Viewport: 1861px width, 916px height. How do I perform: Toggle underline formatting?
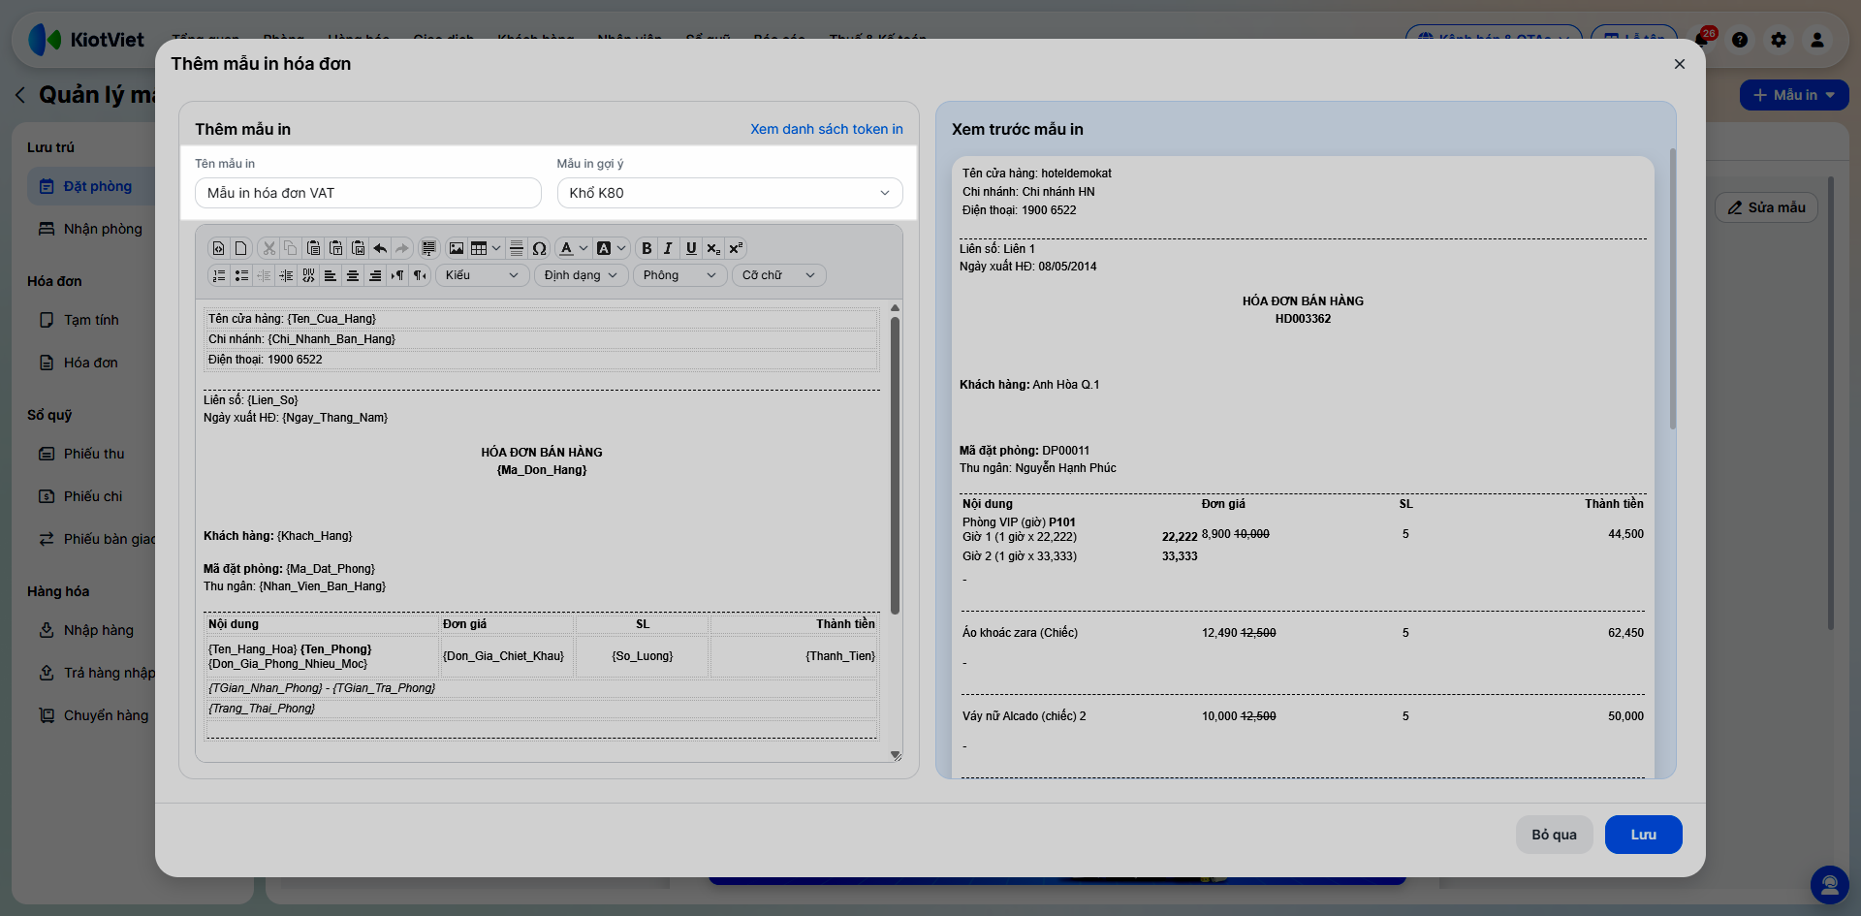pos(691,248)
